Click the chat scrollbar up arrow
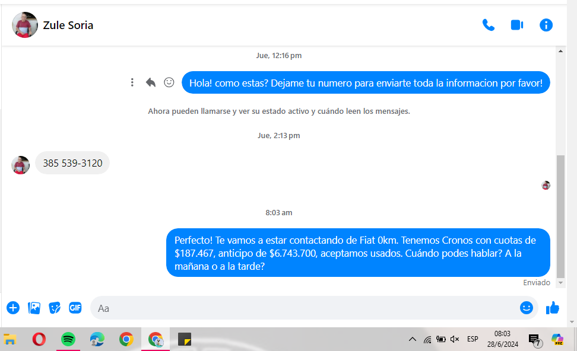The width and height of the screenshot is (577, 351). 560,51
